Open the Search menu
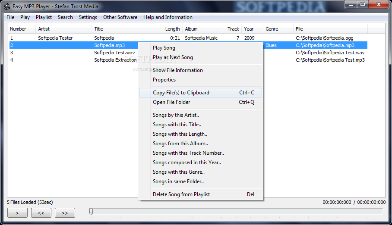The width and height of the screenshot is (392, 225). click(x=65, y=17)
